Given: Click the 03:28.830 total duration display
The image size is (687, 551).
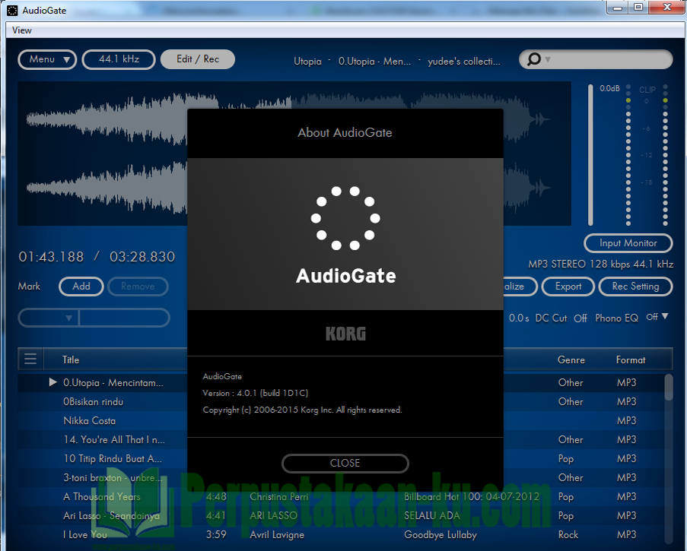Looking at the screenshot, I should pos(142,256).
